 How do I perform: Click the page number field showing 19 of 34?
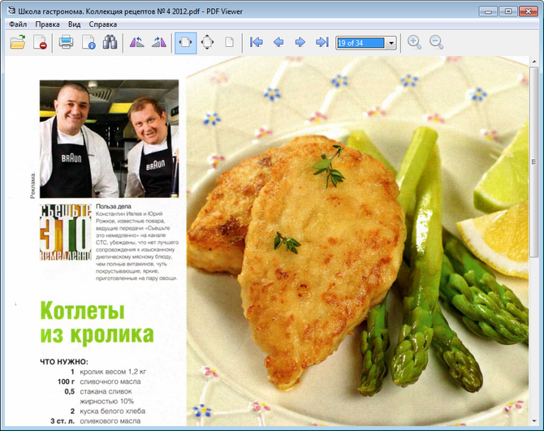coord(361,43)
